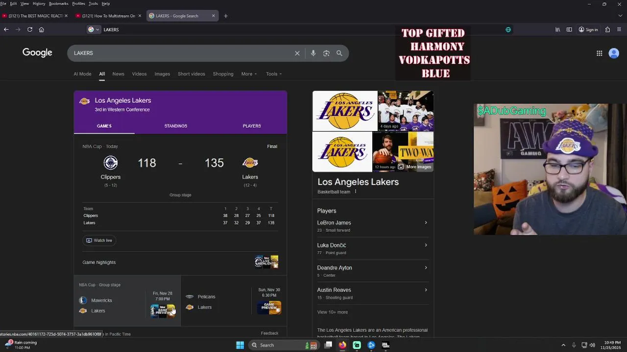
Task: Click the Watch live button
Action: click(99, 241)
